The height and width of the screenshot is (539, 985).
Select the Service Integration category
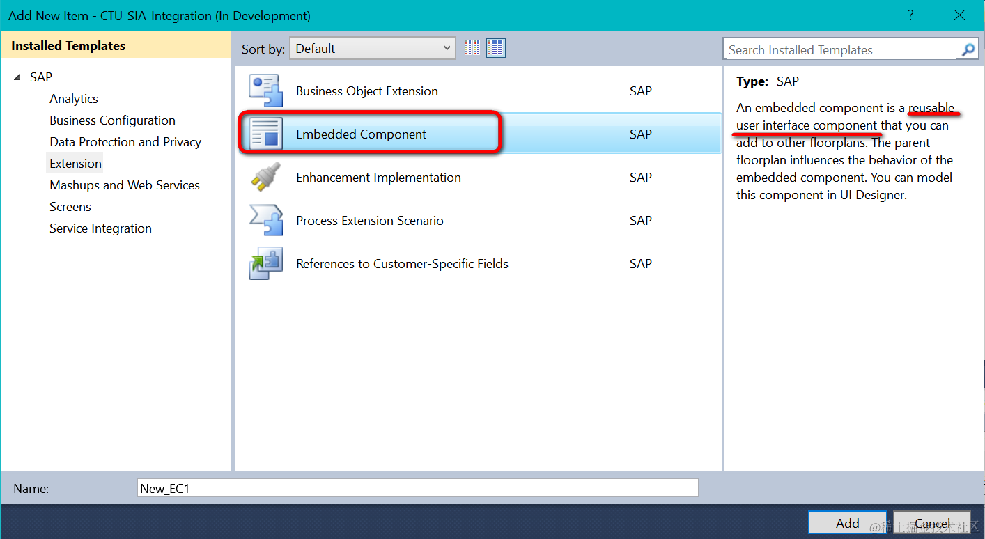100,228
